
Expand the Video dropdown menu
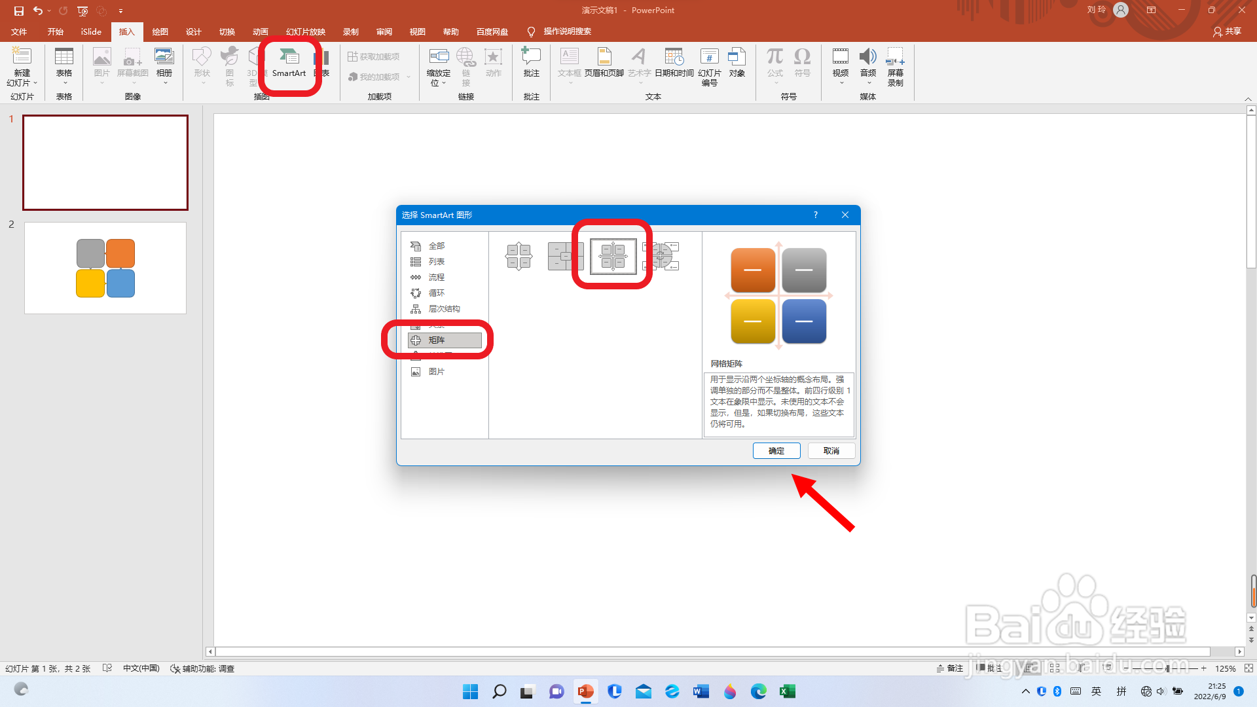[x=841, y=83]
